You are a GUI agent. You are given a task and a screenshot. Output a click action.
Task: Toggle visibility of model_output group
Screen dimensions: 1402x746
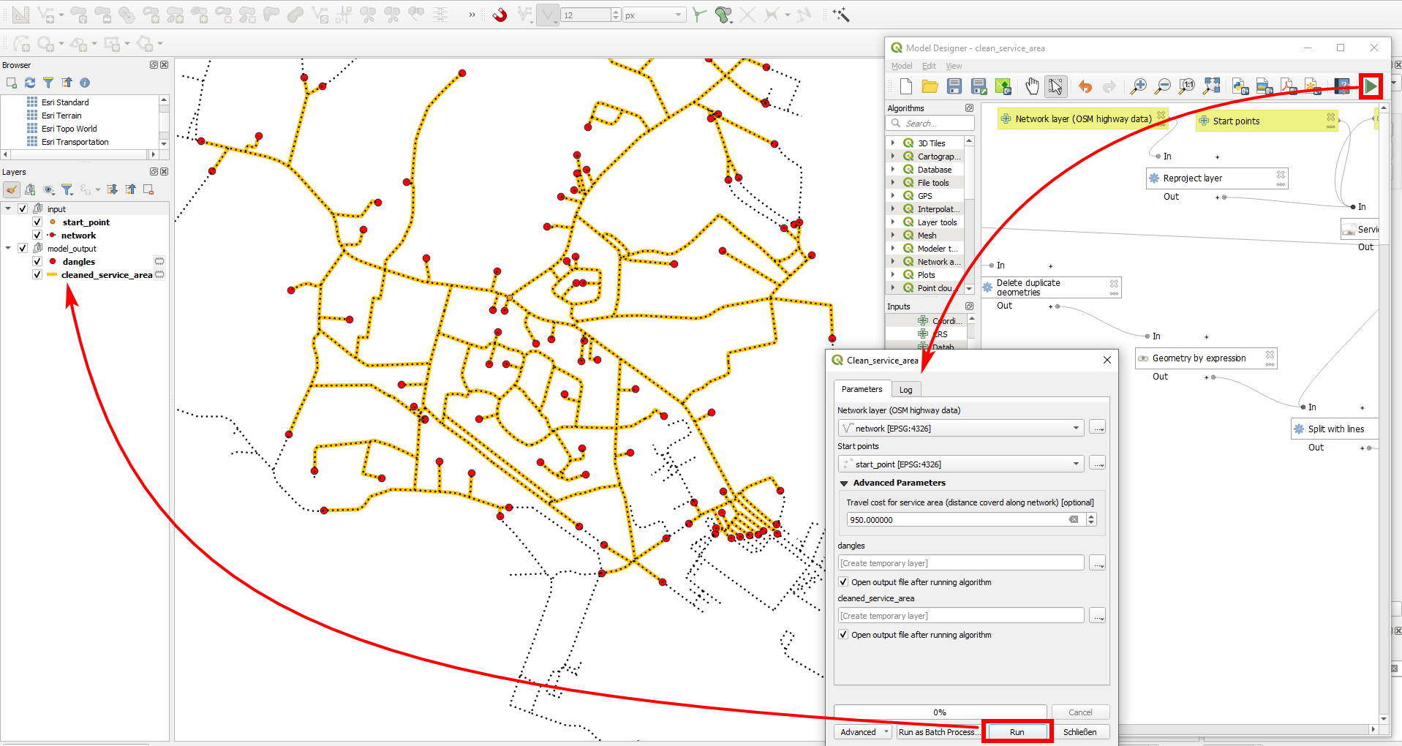23,248
